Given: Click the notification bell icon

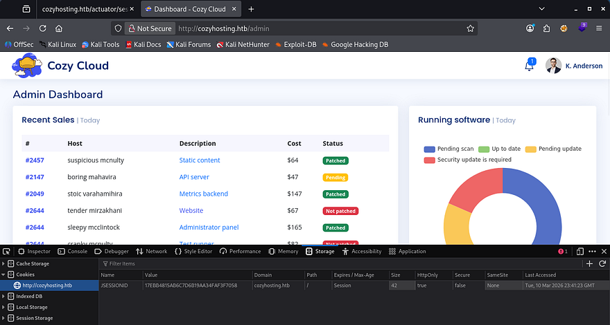Looking at the screenshot, I should click(530, 66).
